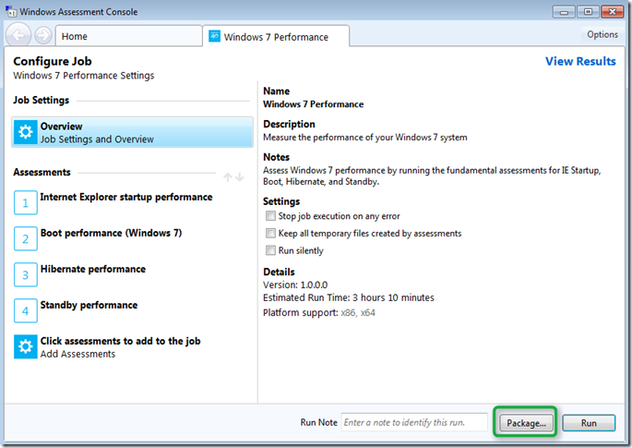Click the description text about measuring performance

tap(365, 138)
